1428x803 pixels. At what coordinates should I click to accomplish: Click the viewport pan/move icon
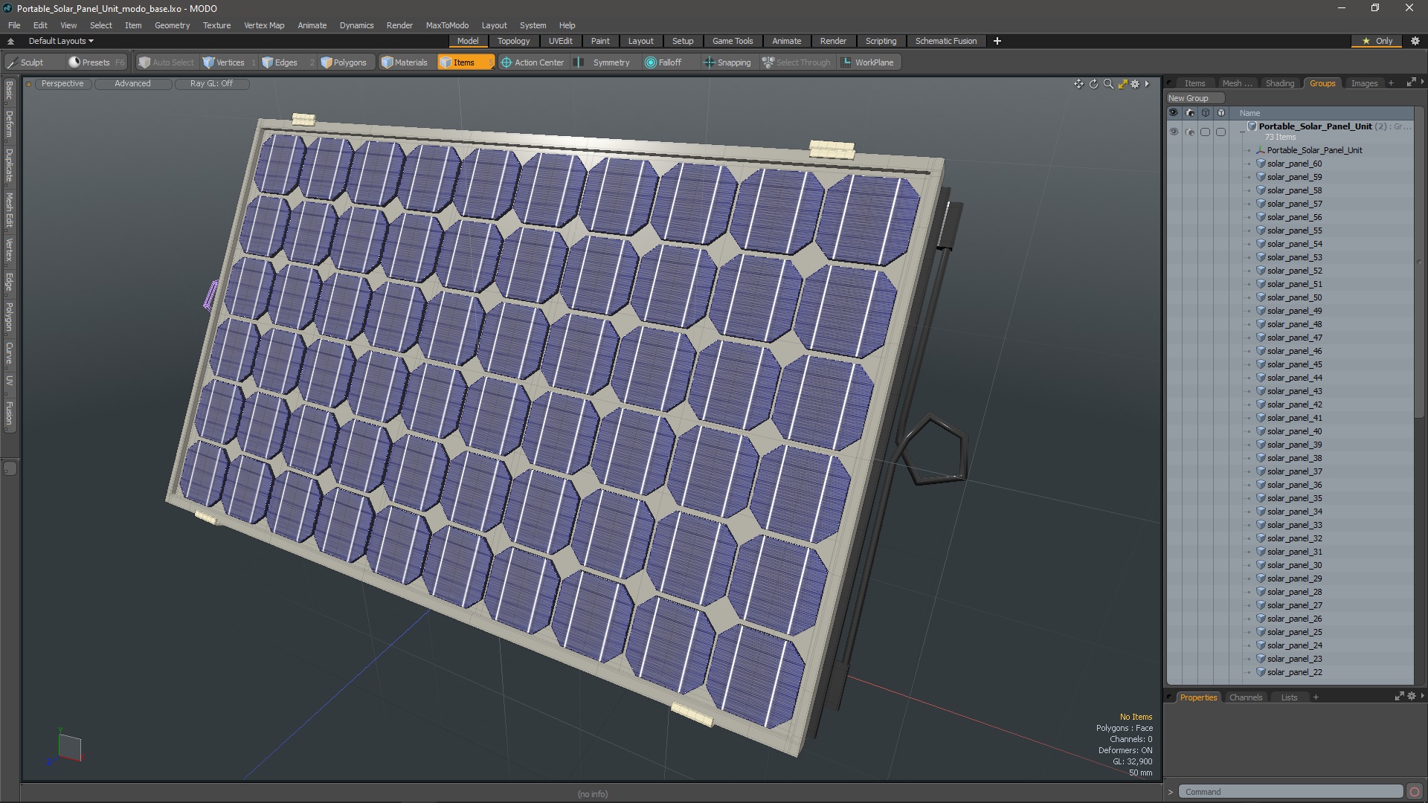pos(1078,84)
